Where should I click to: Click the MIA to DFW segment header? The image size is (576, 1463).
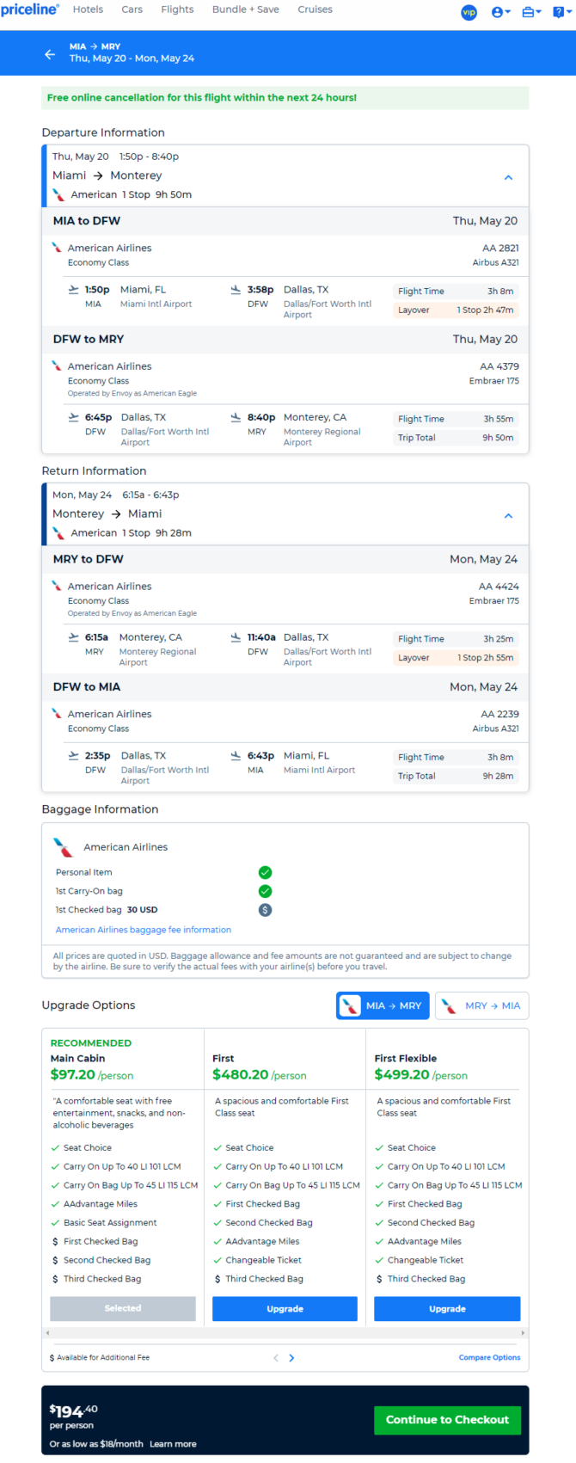285,221
